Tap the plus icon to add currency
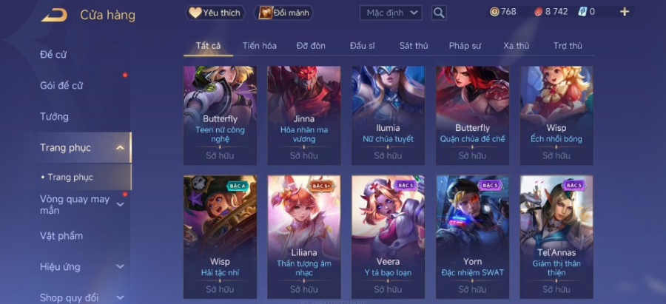This screenshot has width=666, height=304. [x=625, y=12]
